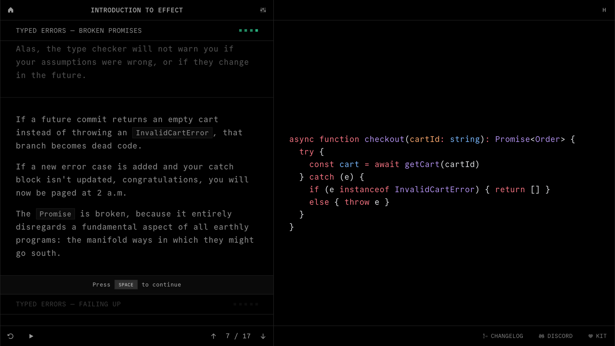The image size is (615, 346).
Task: Open the Changelog link
Action: click(x=503, y=336)
